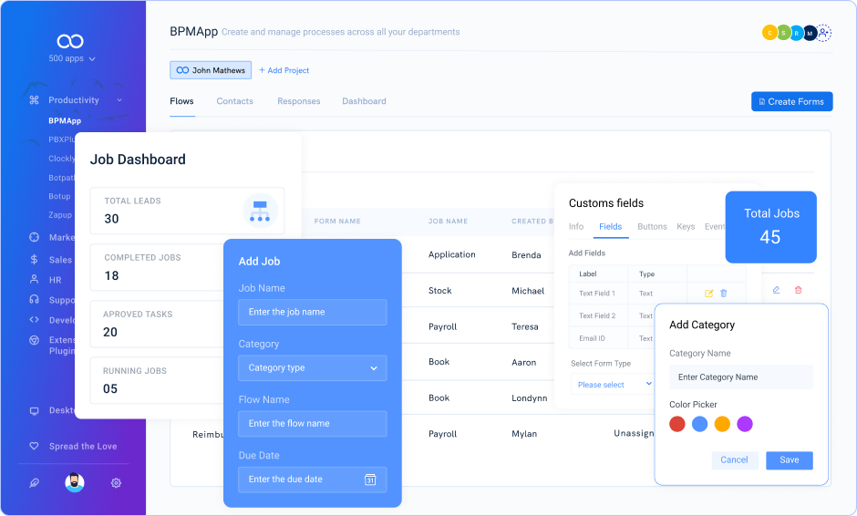Pick the red color swatch
Image resolution: width=857 pixels, height=516 pixels.
pyautogui.click(x=677, y=424)
